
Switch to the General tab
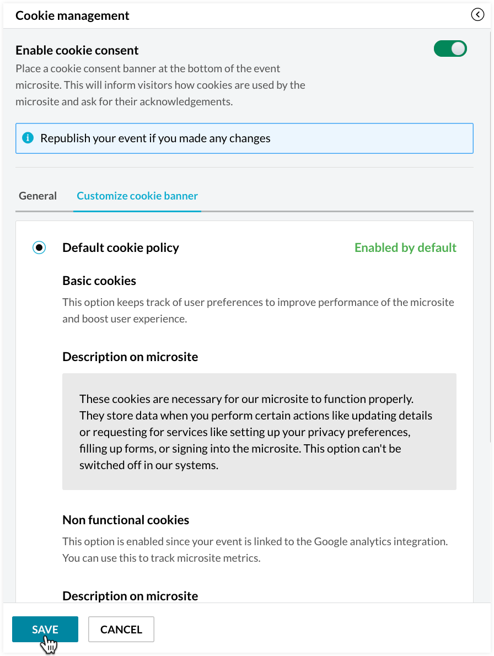coord(37,196)
